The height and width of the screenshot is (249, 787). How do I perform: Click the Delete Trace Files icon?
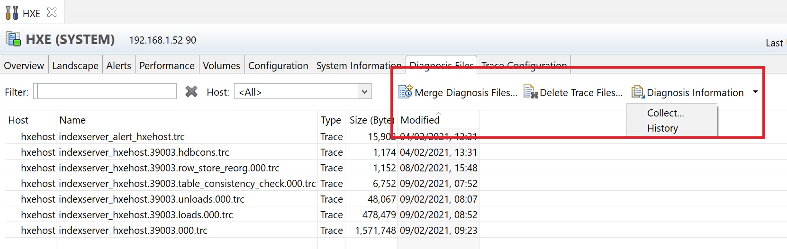pos(530,92)
